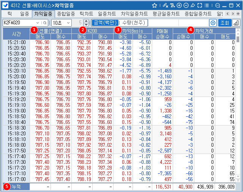Click the zoom out minus icon
243x192 pixels.
click(x=186, y=5)
